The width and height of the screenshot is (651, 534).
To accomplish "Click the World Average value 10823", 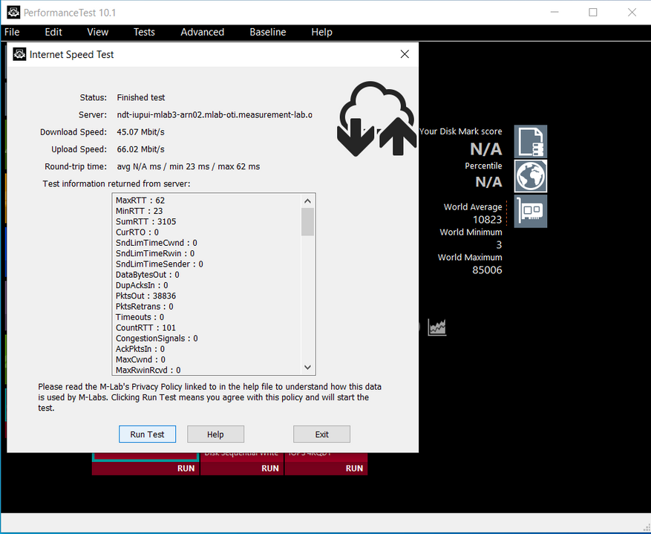I will 488,220.
